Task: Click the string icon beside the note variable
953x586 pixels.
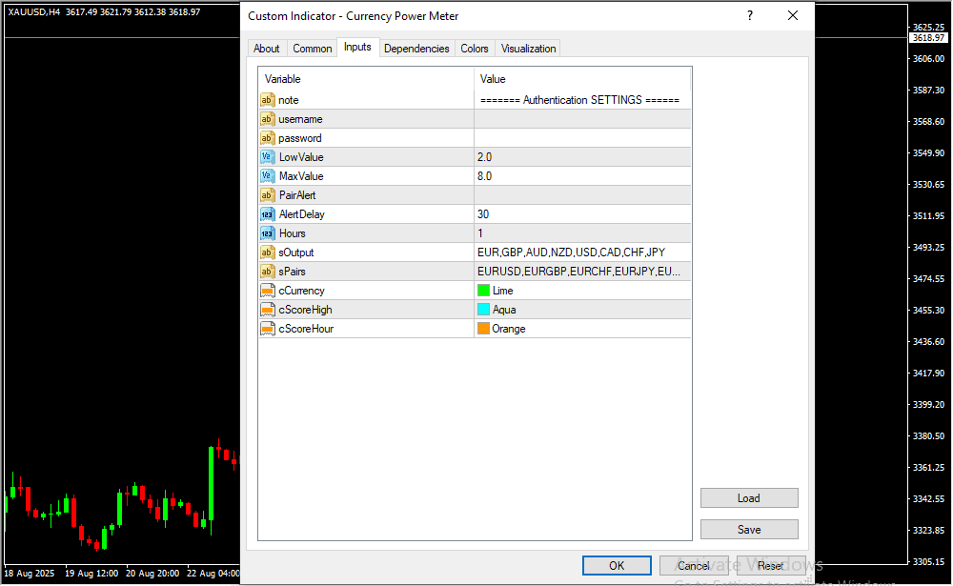Action: click(x=267, y=100)
